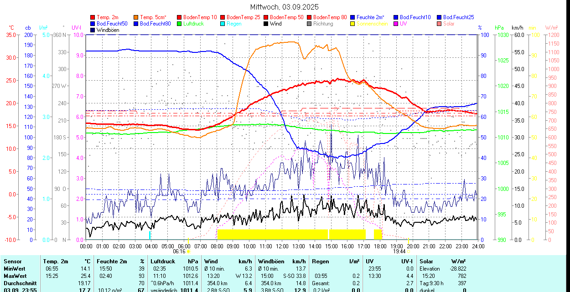Click the yellow Sonnenschein legend square
The height and width of the screenshot is (292, 570).
[x=352, y=24]
